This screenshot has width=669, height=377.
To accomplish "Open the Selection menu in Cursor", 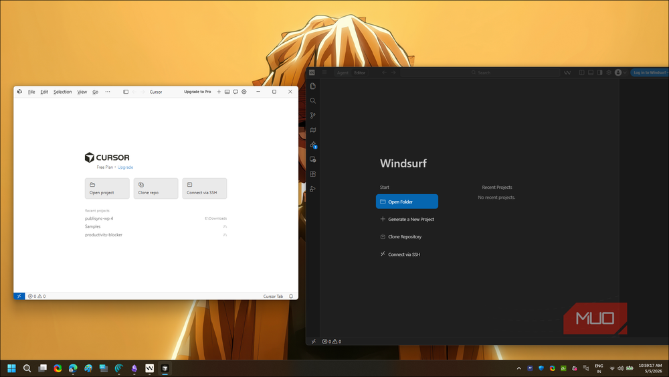I will tap(62, 92).
